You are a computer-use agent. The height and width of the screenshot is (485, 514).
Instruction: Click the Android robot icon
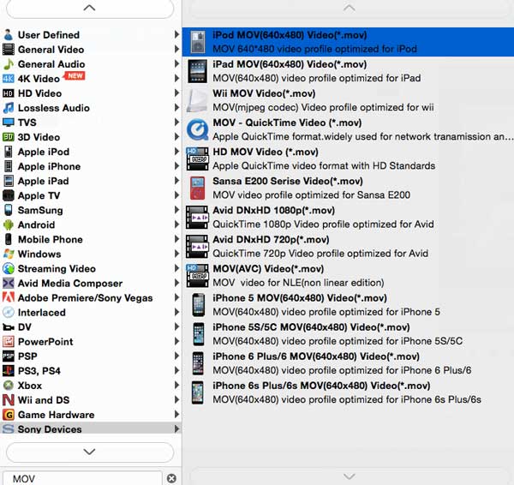pyautogui.click(x=9, y=225)
